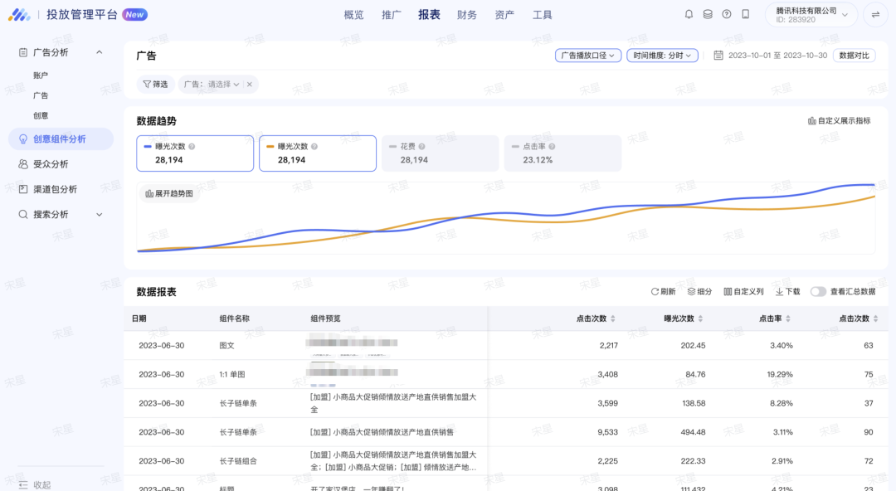Open the 时间维度: 分时 dropdown
The image size is (896, 491).
click(663, 56)
